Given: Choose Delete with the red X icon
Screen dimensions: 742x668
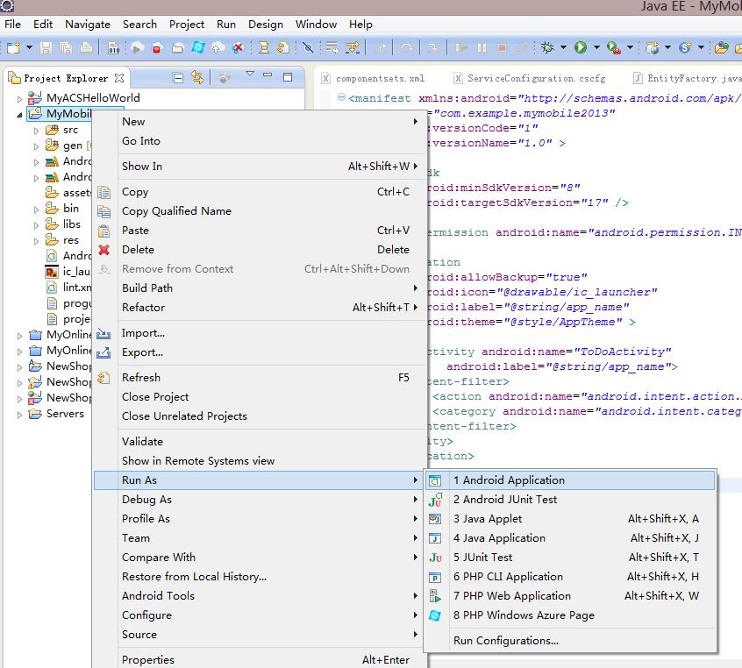Looking at the screenshot, I should pyautogui.click(x=138, y=250).
